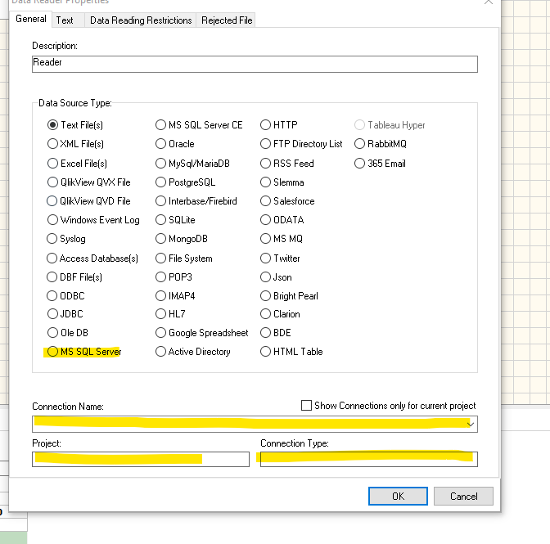
Task: Confirm with the OK button
Action: (x=398, y=497)
